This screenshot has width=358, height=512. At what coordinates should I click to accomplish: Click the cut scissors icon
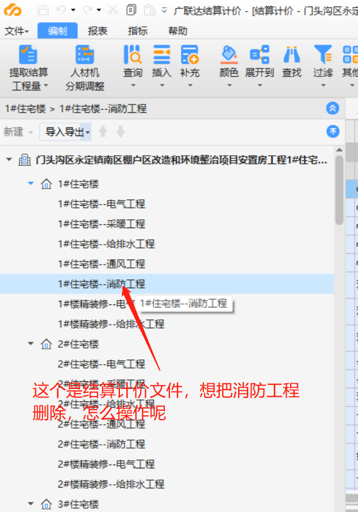click(113, 10)
